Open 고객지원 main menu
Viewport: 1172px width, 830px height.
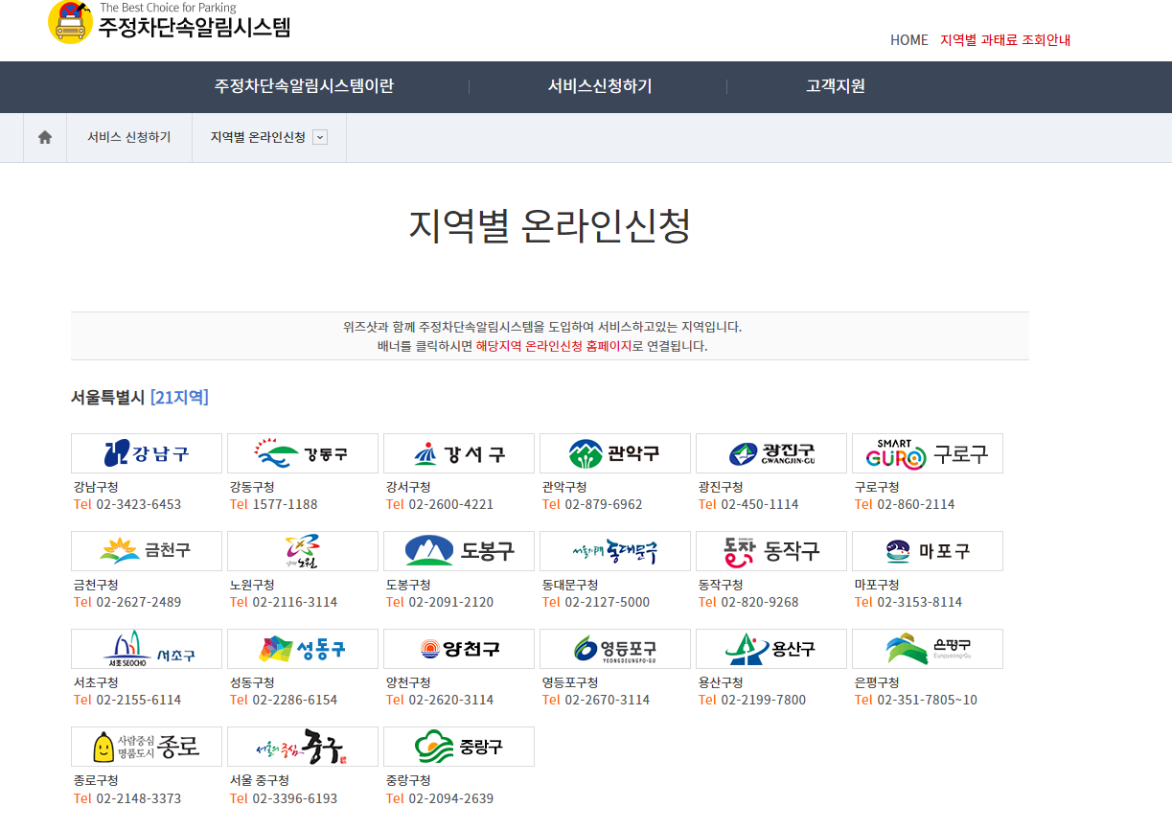836,86
